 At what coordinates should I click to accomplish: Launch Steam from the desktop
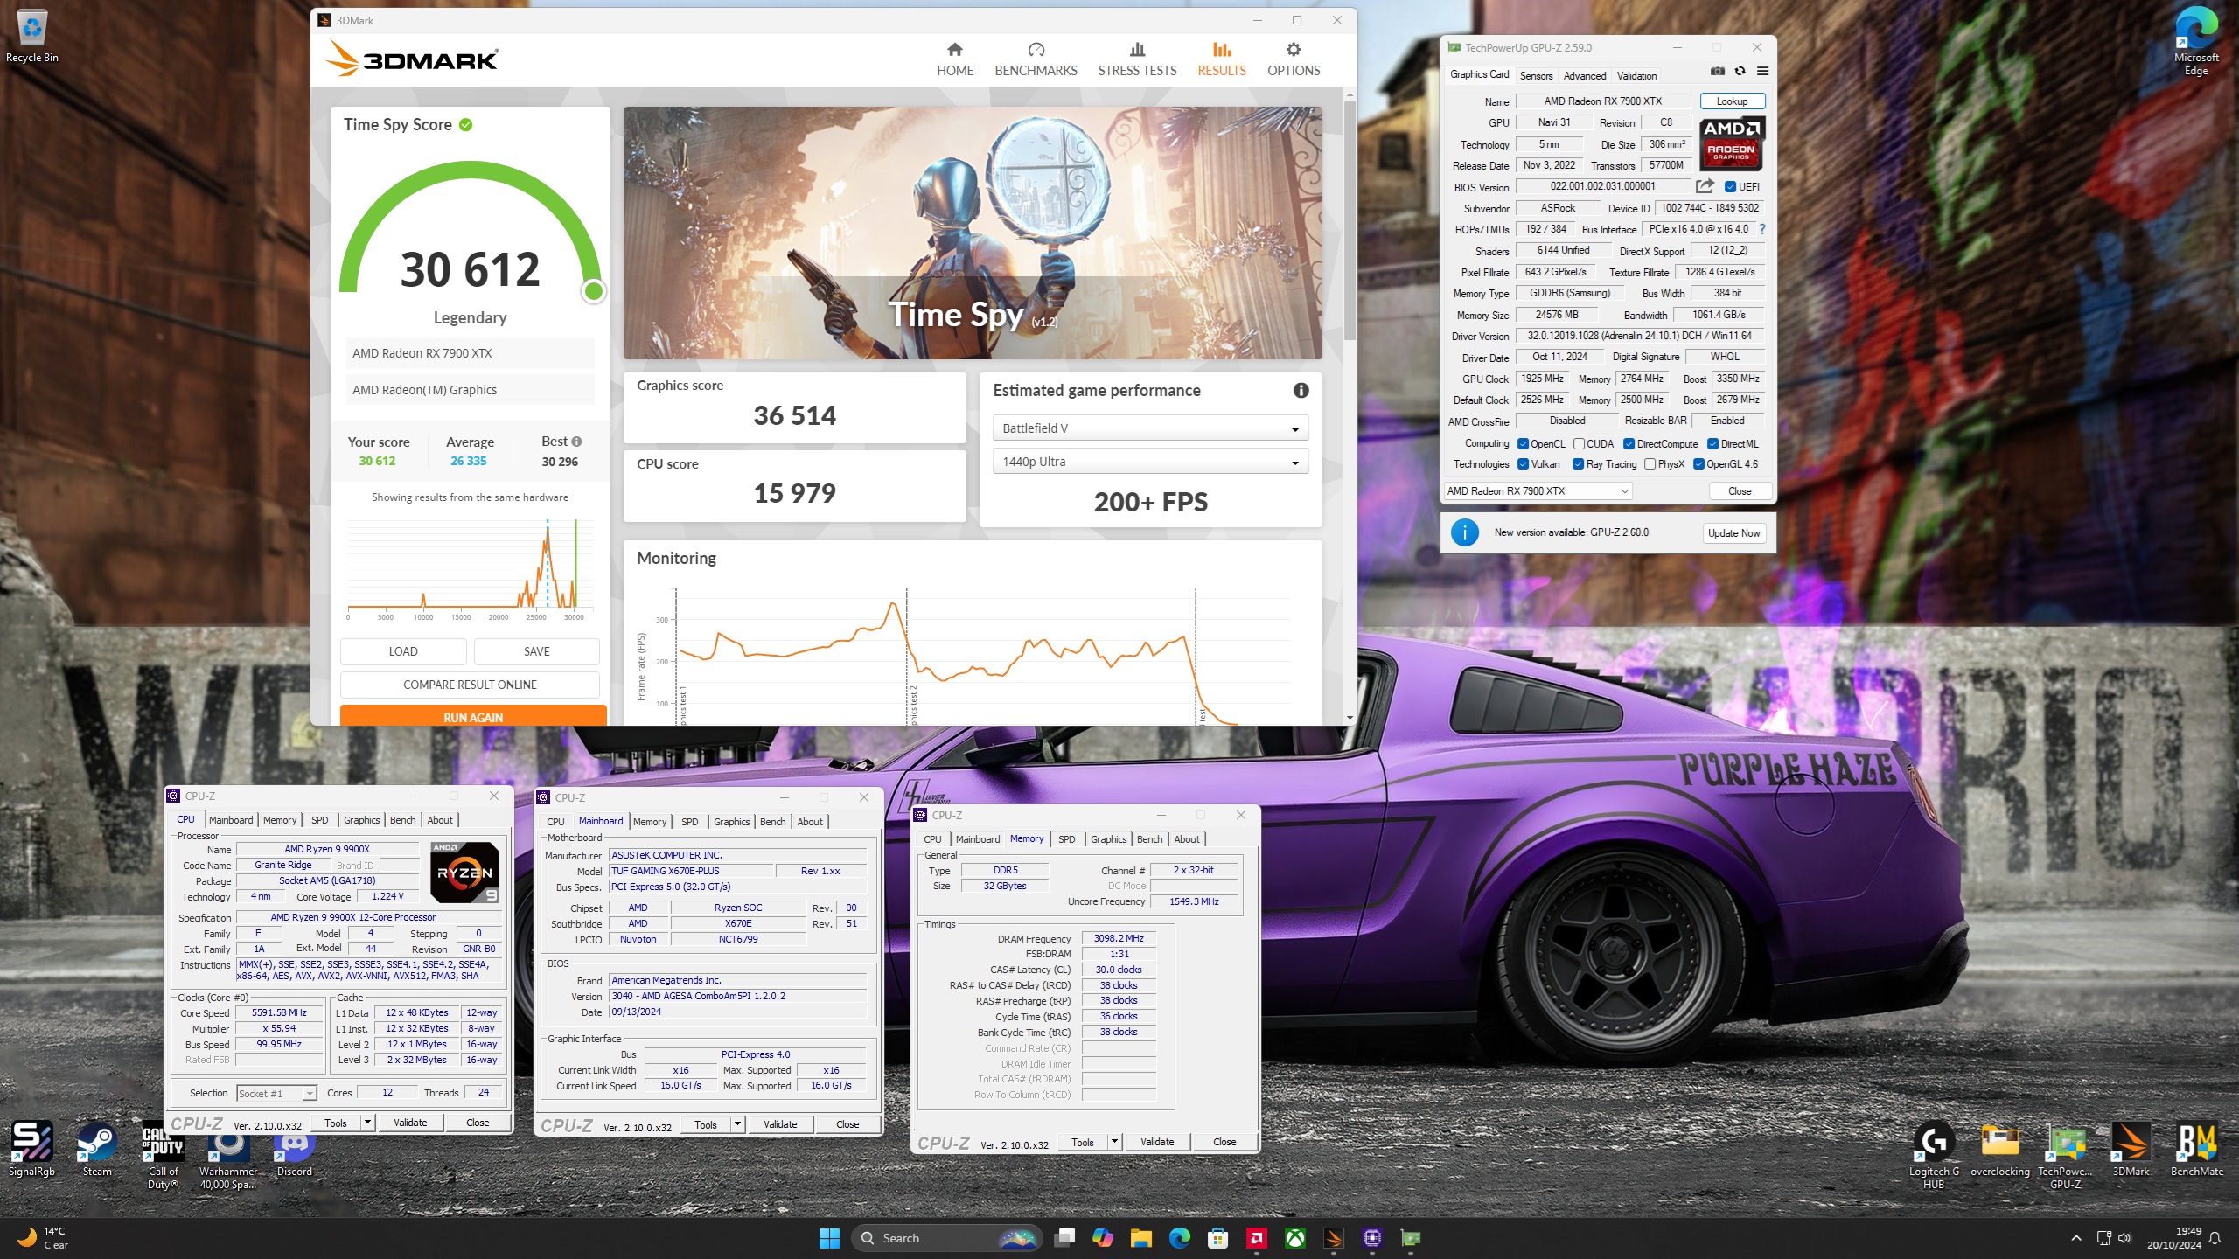(x=97, y=1149)
